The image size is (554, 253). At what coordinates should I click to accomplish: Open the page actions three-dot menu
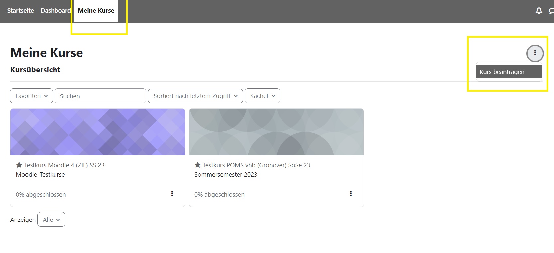click(x=535, y=53)
